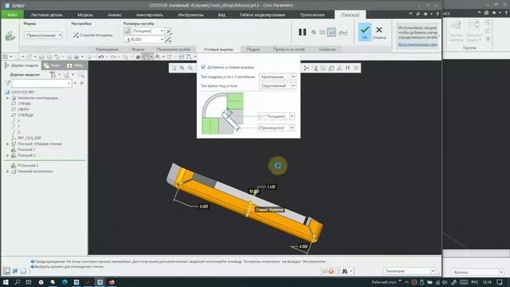Open the Приложения tab
The image size is (510, 287).
[312, 14]
